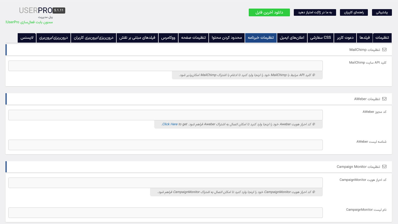Focus the MailChimp API key field
The width and height of the screenshot is (398, 224).
[166, 66]
